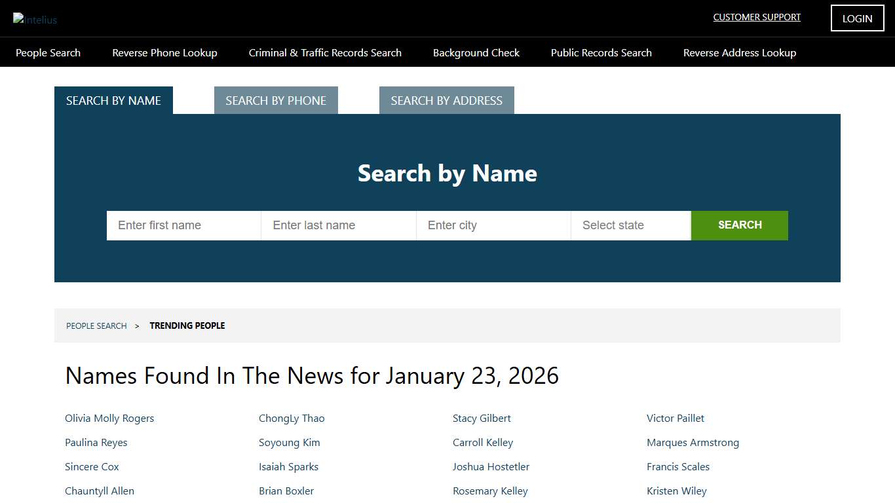895x503 pixels.
Task: Click the PEOPLE SEARCH breadcrumb
Action: 96,326
